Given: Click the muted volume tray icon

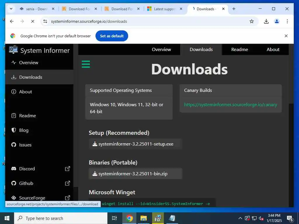Looking at the screenshot, I should pyautogui.click(x=261, y=218).
